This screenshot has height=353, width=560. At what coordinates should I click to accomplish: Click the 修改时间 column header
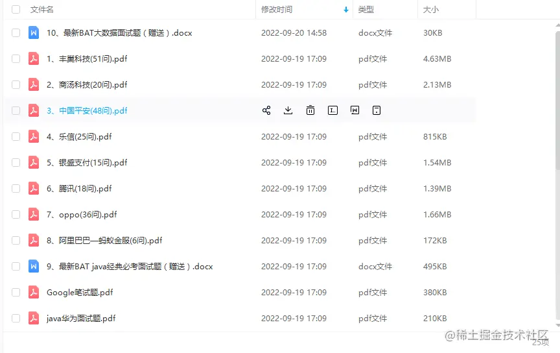(277, 10)
